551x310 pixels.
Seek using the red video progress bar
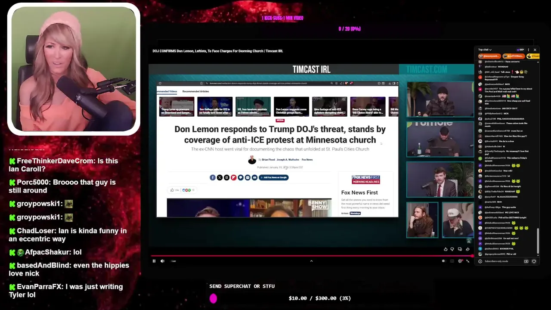point(312,256)
